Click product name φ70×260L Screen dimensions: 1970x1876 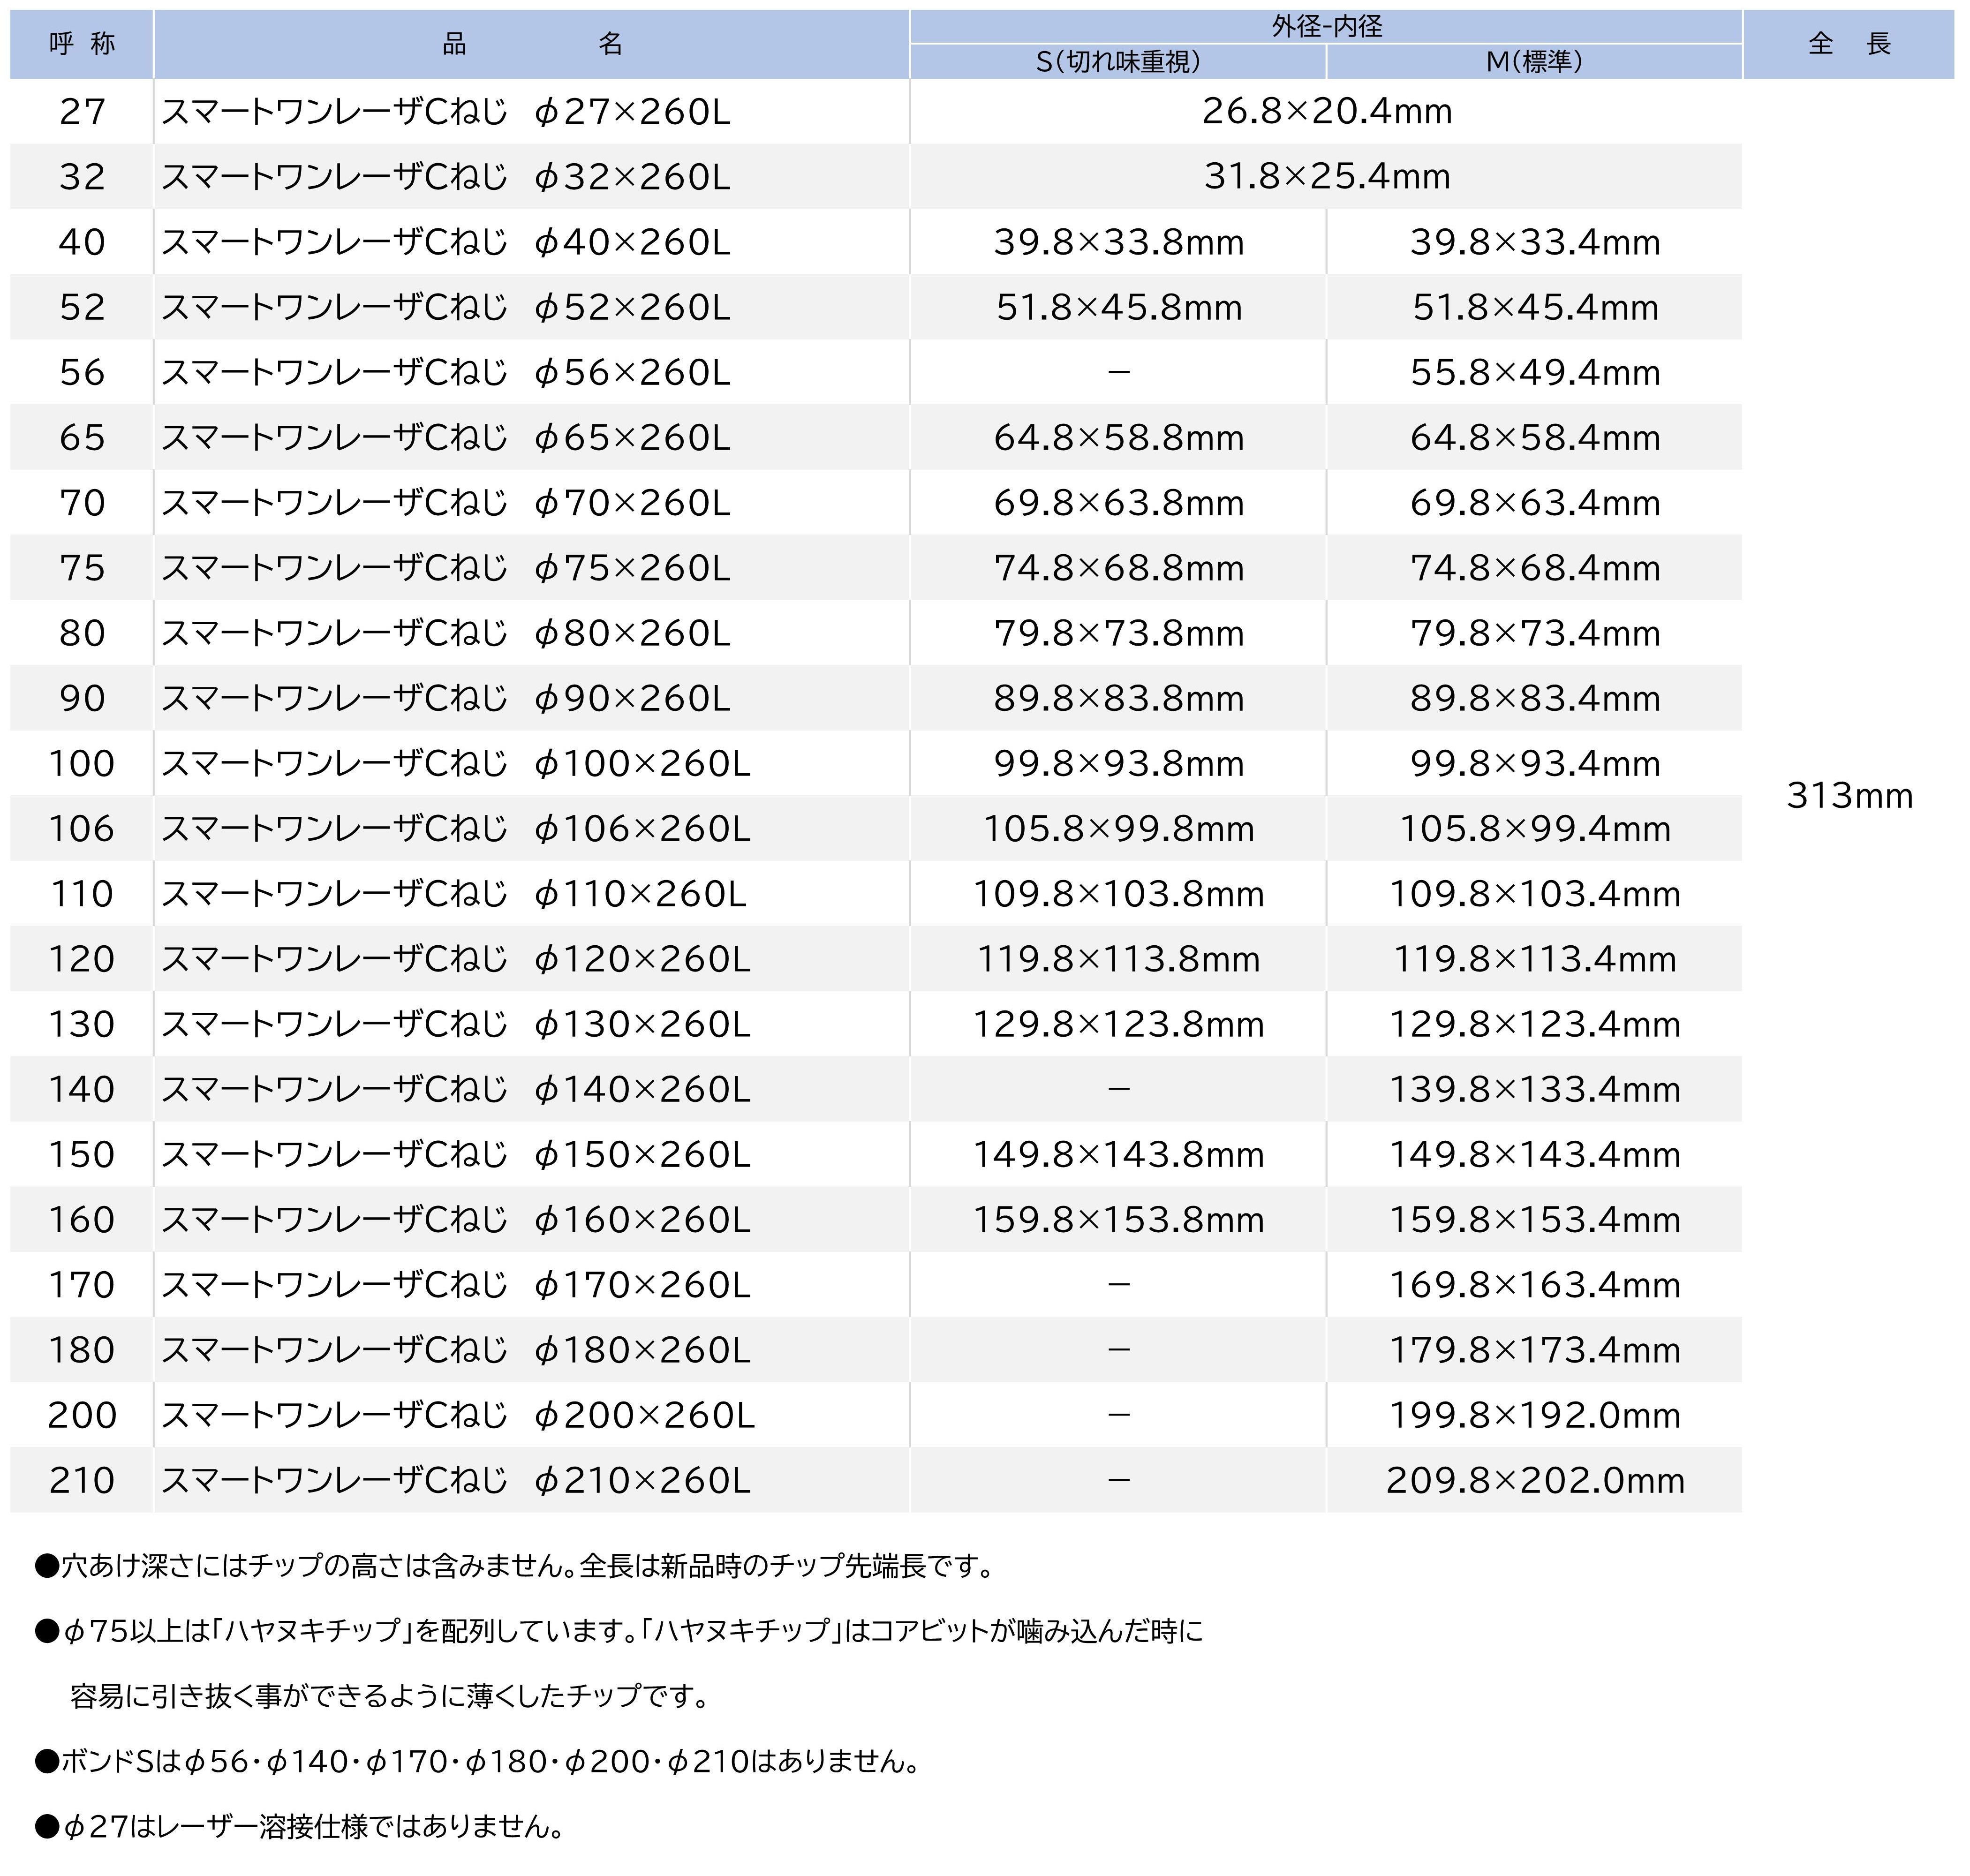(x=446, y=502)
